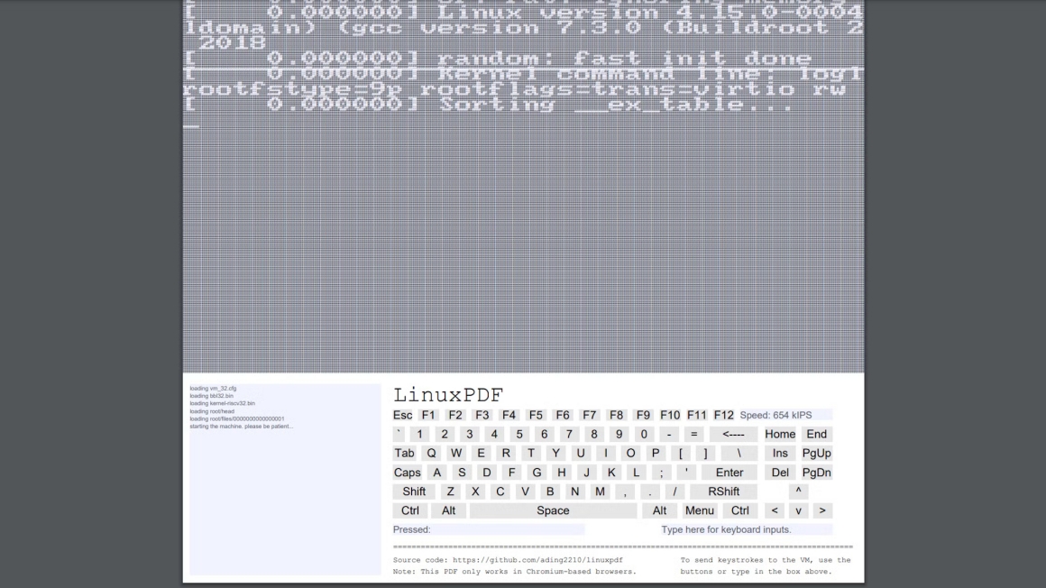Click the PgDn key button

[817, 473]
